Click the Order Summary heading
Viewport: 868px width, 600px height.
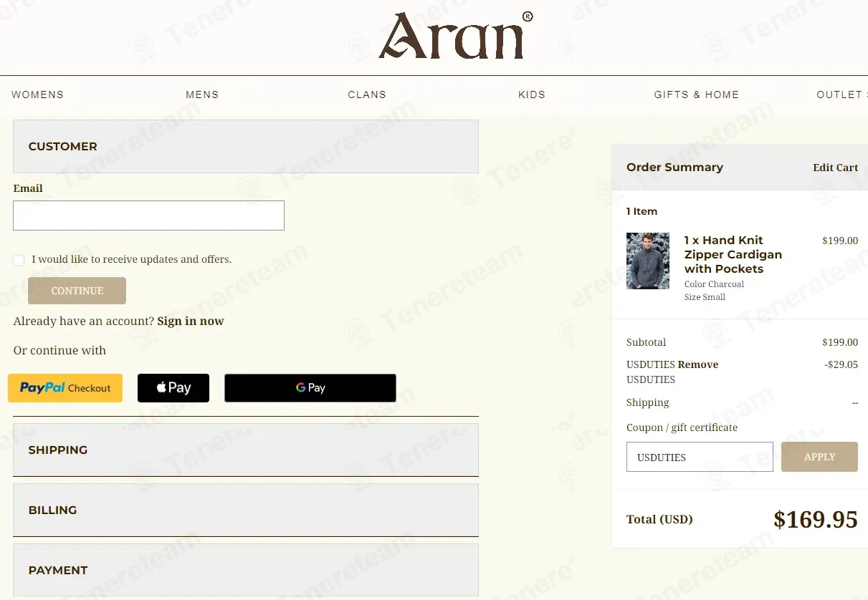tap(674, 167)
